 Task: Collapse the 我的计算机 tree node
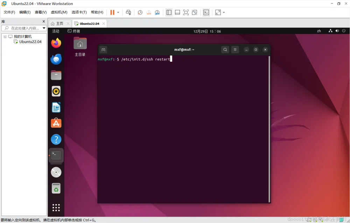[5, 36]
